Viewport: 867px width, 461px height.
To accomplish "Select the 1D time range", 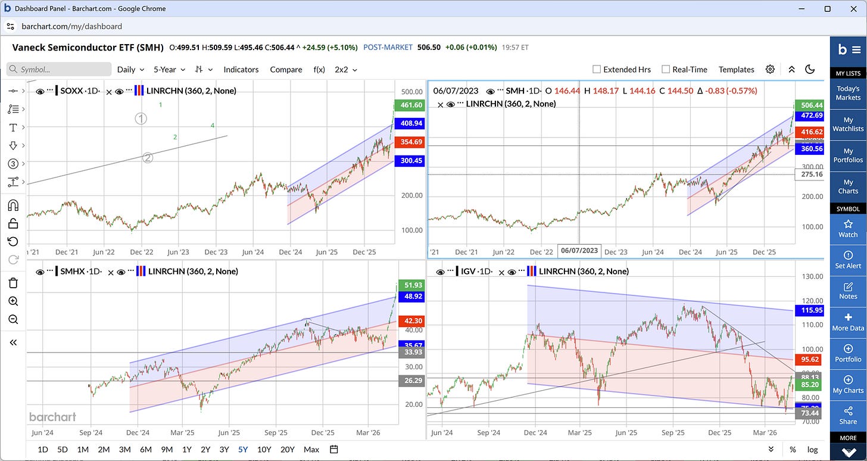I will [43, 449].
